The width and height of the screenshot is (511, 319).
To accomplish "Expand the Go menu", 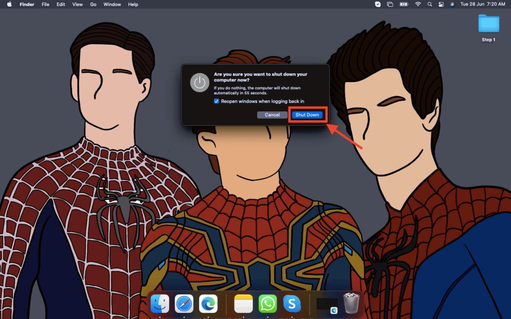I will pos(93,4).
